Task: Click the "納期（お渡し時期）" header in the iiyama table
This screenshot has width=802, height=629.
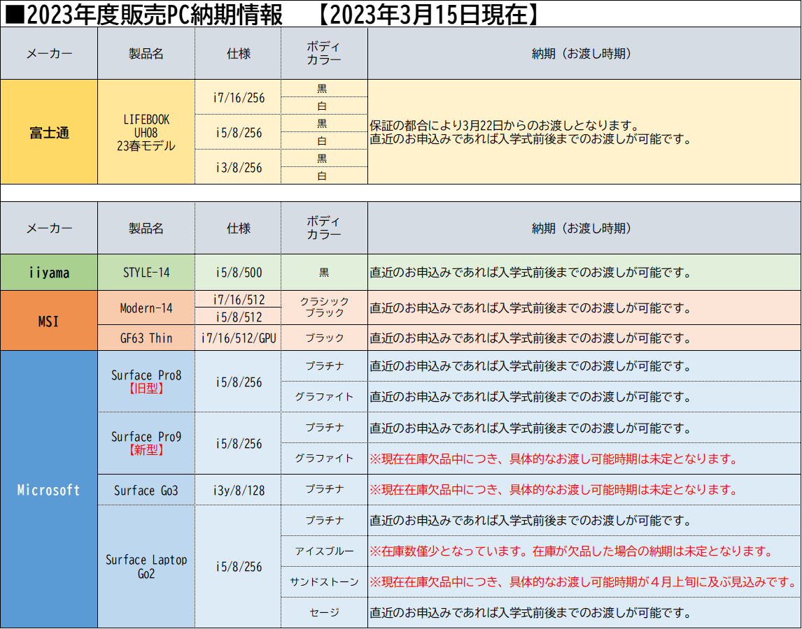Action: pyautogui.click(x=584, y=229)
